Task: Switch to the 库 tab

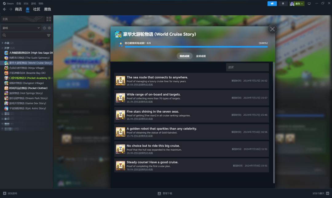Action: 28,9
